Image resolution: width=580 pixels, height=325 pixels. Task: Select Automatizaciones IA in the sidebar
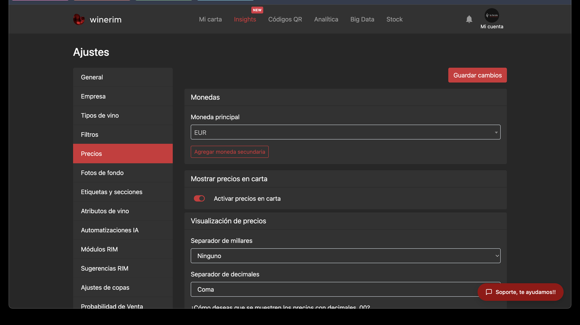click(x=123, y=230)
